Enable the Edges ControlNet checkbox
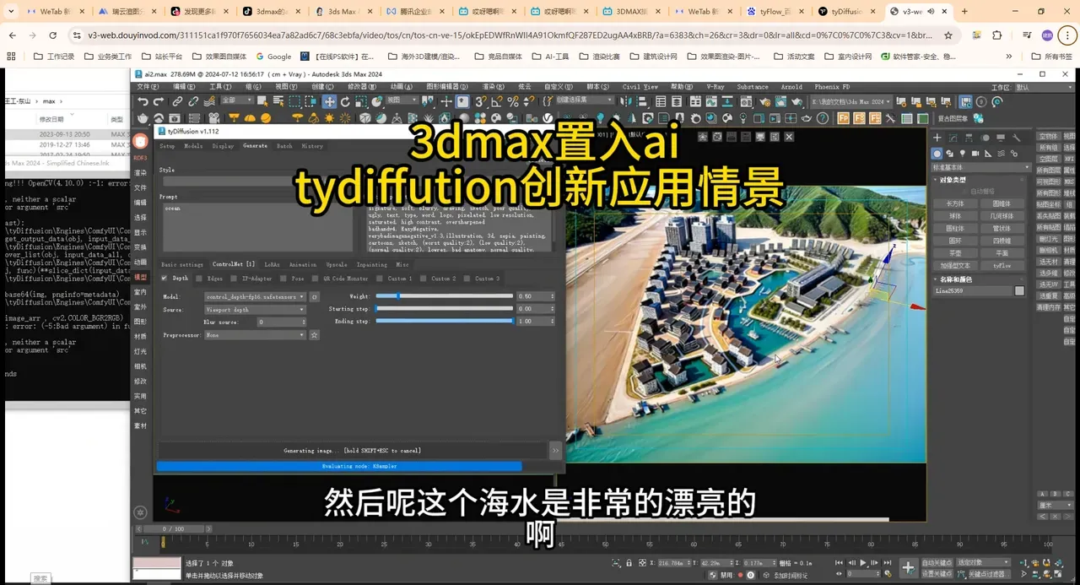1080x585 pixels. [x=199, y=278]
